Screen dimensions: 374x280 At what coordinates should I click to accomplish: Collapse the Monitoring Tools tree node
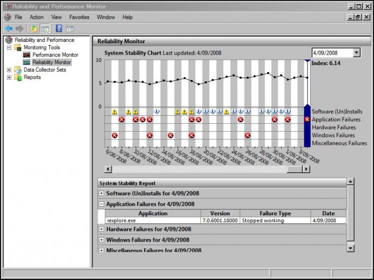tap(9, 48)
